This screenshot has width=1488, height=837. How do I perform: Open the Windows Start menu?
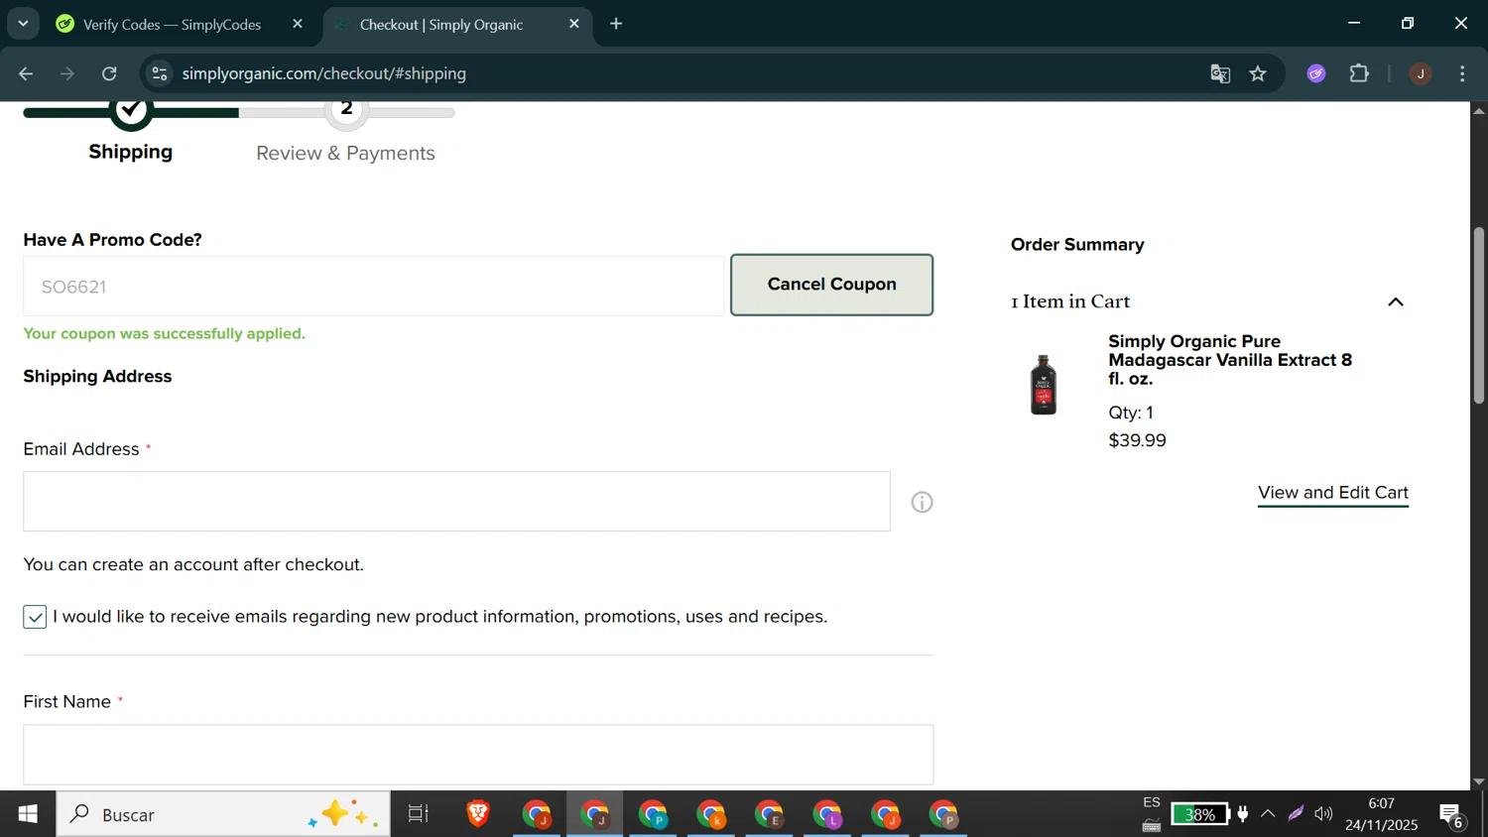(28, 814)
